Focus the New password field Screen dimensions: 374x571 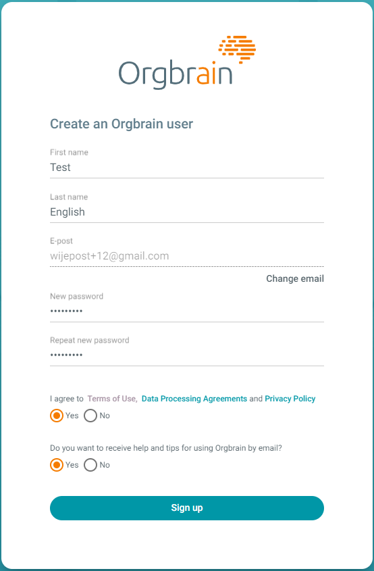coord(186,312)
